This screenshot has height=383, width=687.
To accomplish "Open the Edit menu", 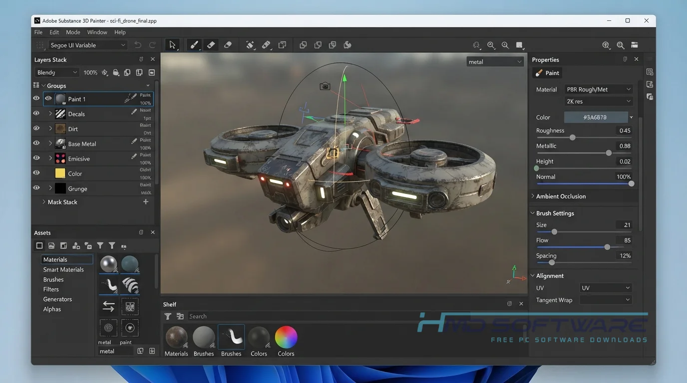I will pos(54,32).
